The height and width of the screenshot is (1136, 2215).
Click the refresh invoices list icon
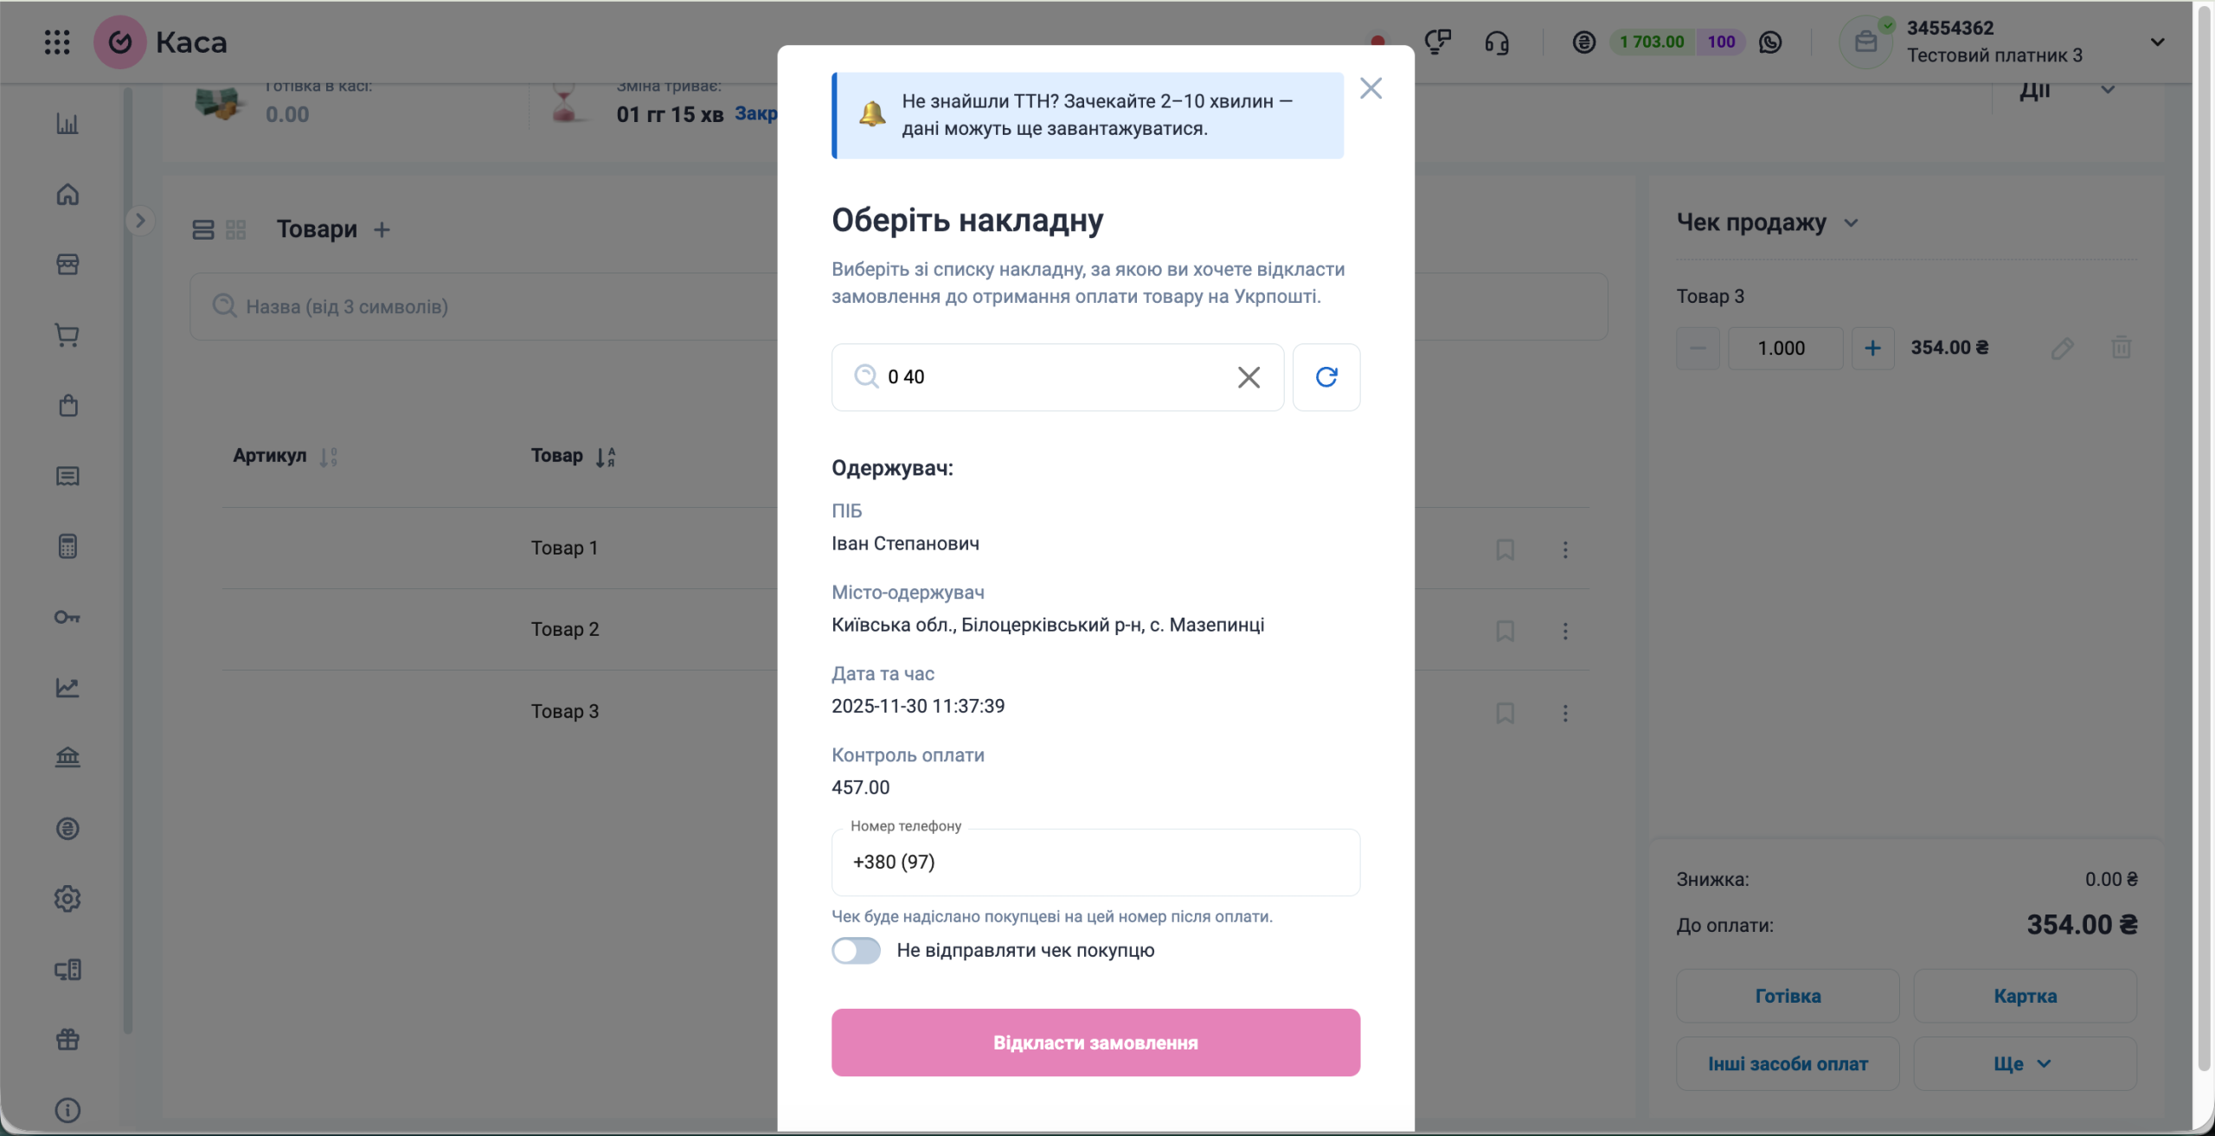(x=1326, y=377)
